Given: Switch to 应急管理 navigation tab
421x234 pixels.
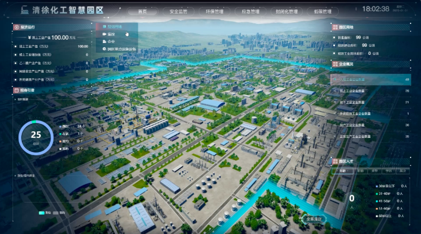Looking at the screenshot, I should coord(249,11).
